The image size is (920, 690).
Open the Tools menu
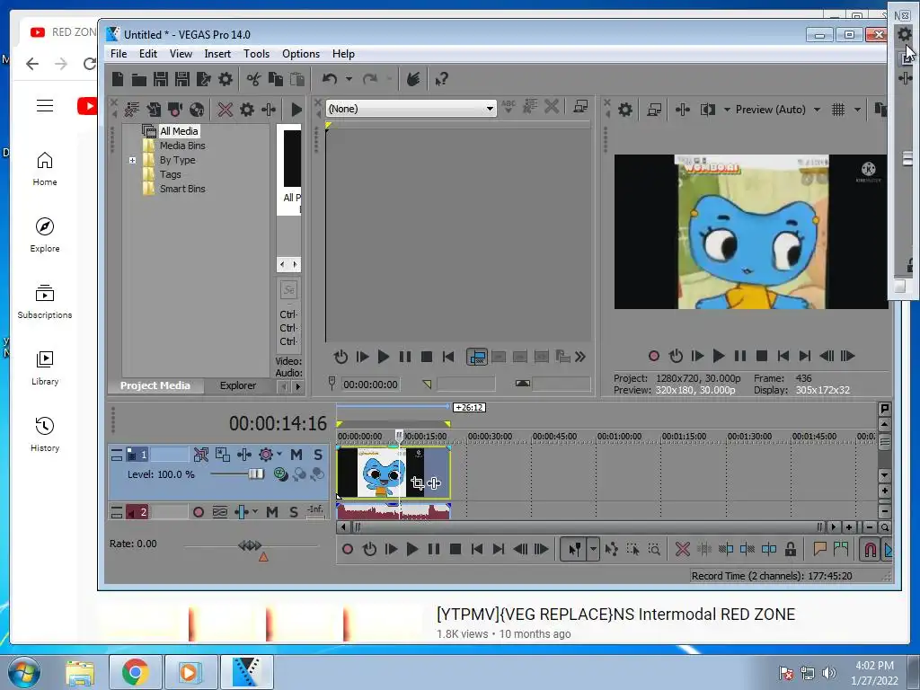[256, 53]
